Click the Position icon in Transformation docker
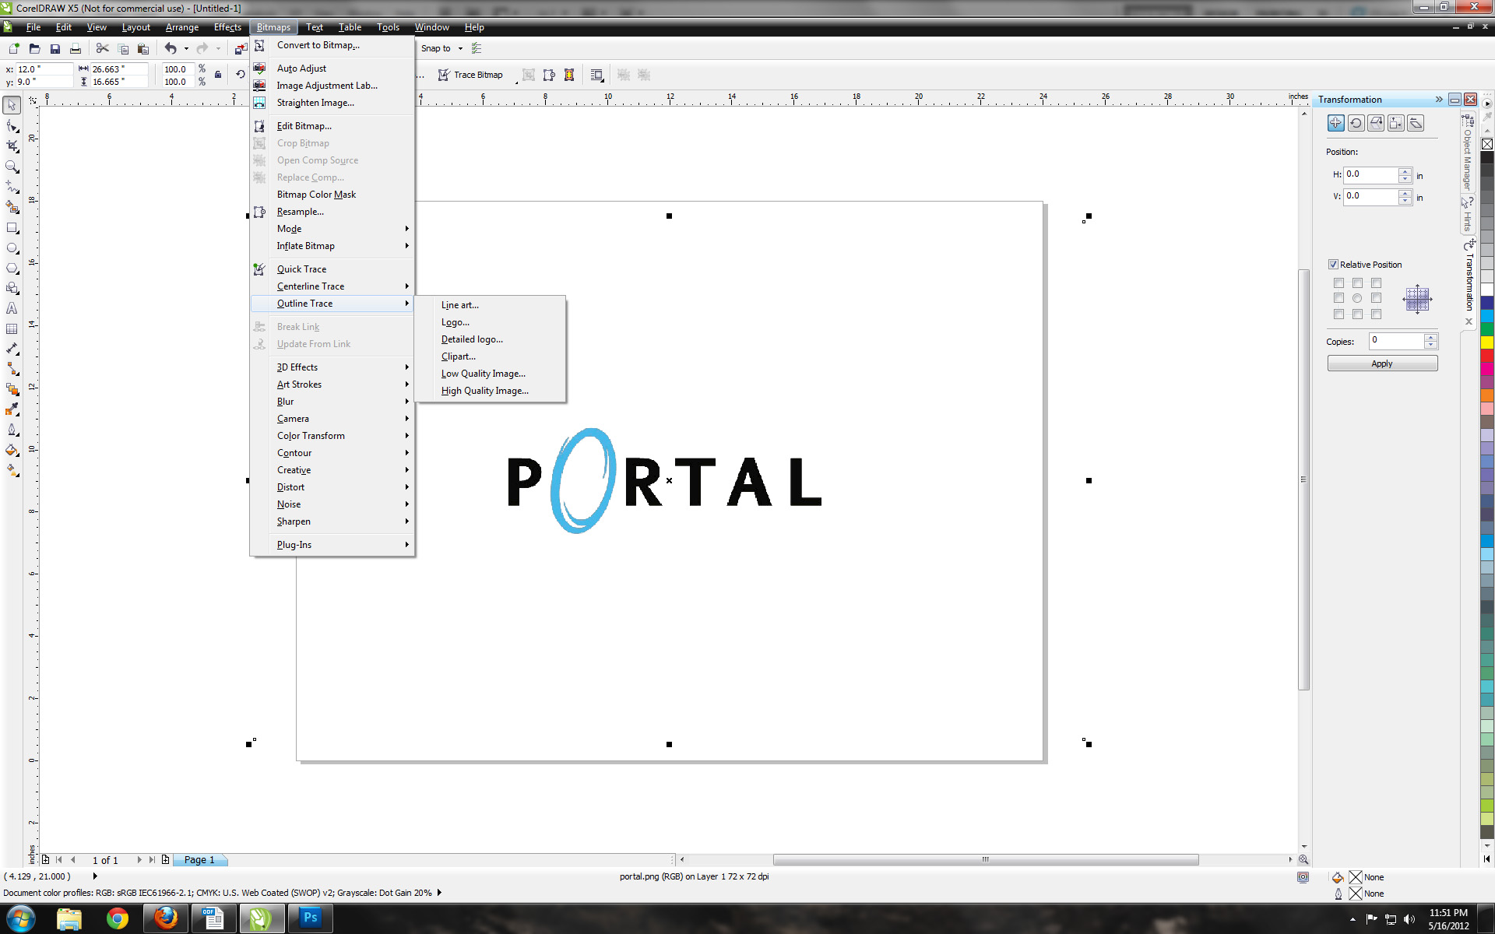The height and width of the screenshot is (934, 1495). tap(1335, 123)
